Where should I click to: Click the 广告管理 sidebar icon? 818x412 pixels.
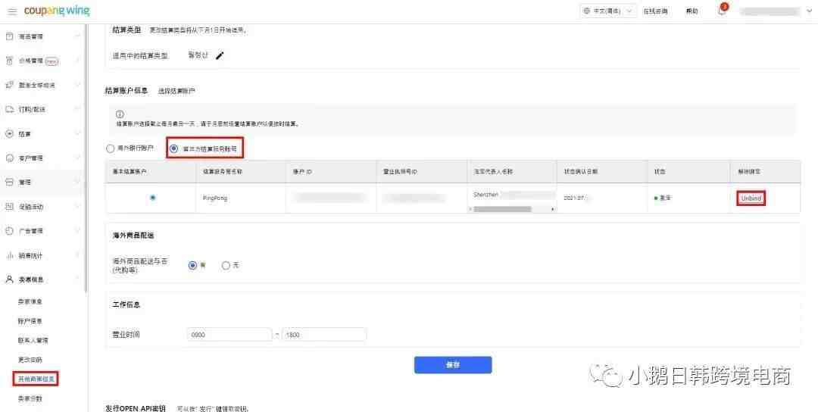click(x=9, y=231)
